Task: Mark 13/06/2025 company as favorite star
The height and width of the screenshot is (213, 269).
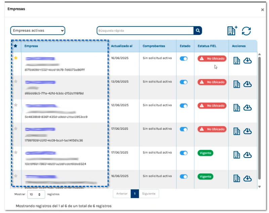Action: pos(16,82)
